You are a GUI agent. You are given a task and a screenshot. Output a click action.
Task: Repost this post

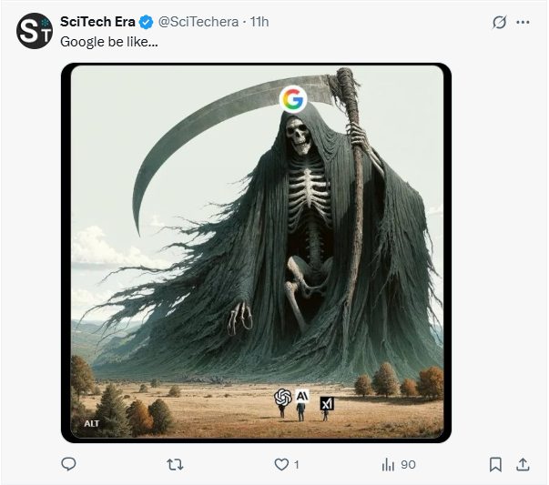pyautogui.click(x=177, y=464)
